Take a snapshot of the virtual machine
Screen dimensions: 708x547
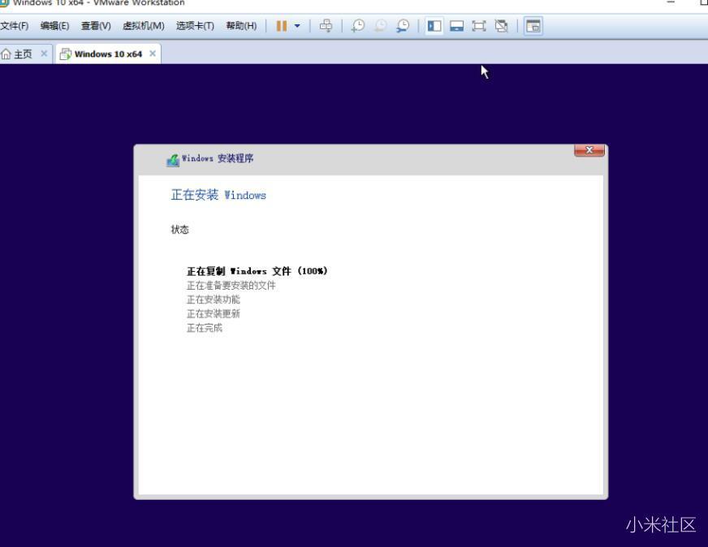click(358, 26)
